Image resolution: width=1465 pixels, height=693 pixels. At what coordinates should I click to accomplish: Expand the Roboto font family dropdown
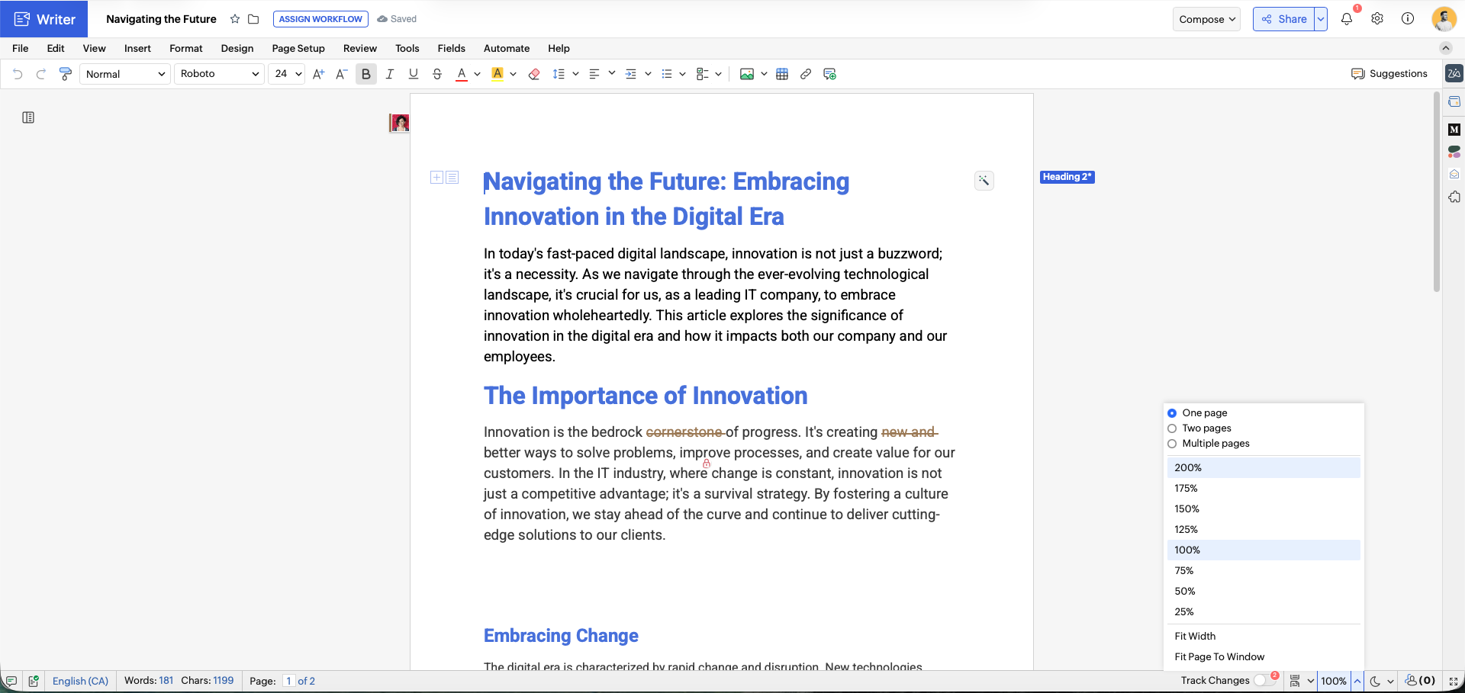[x=219, y=74]
